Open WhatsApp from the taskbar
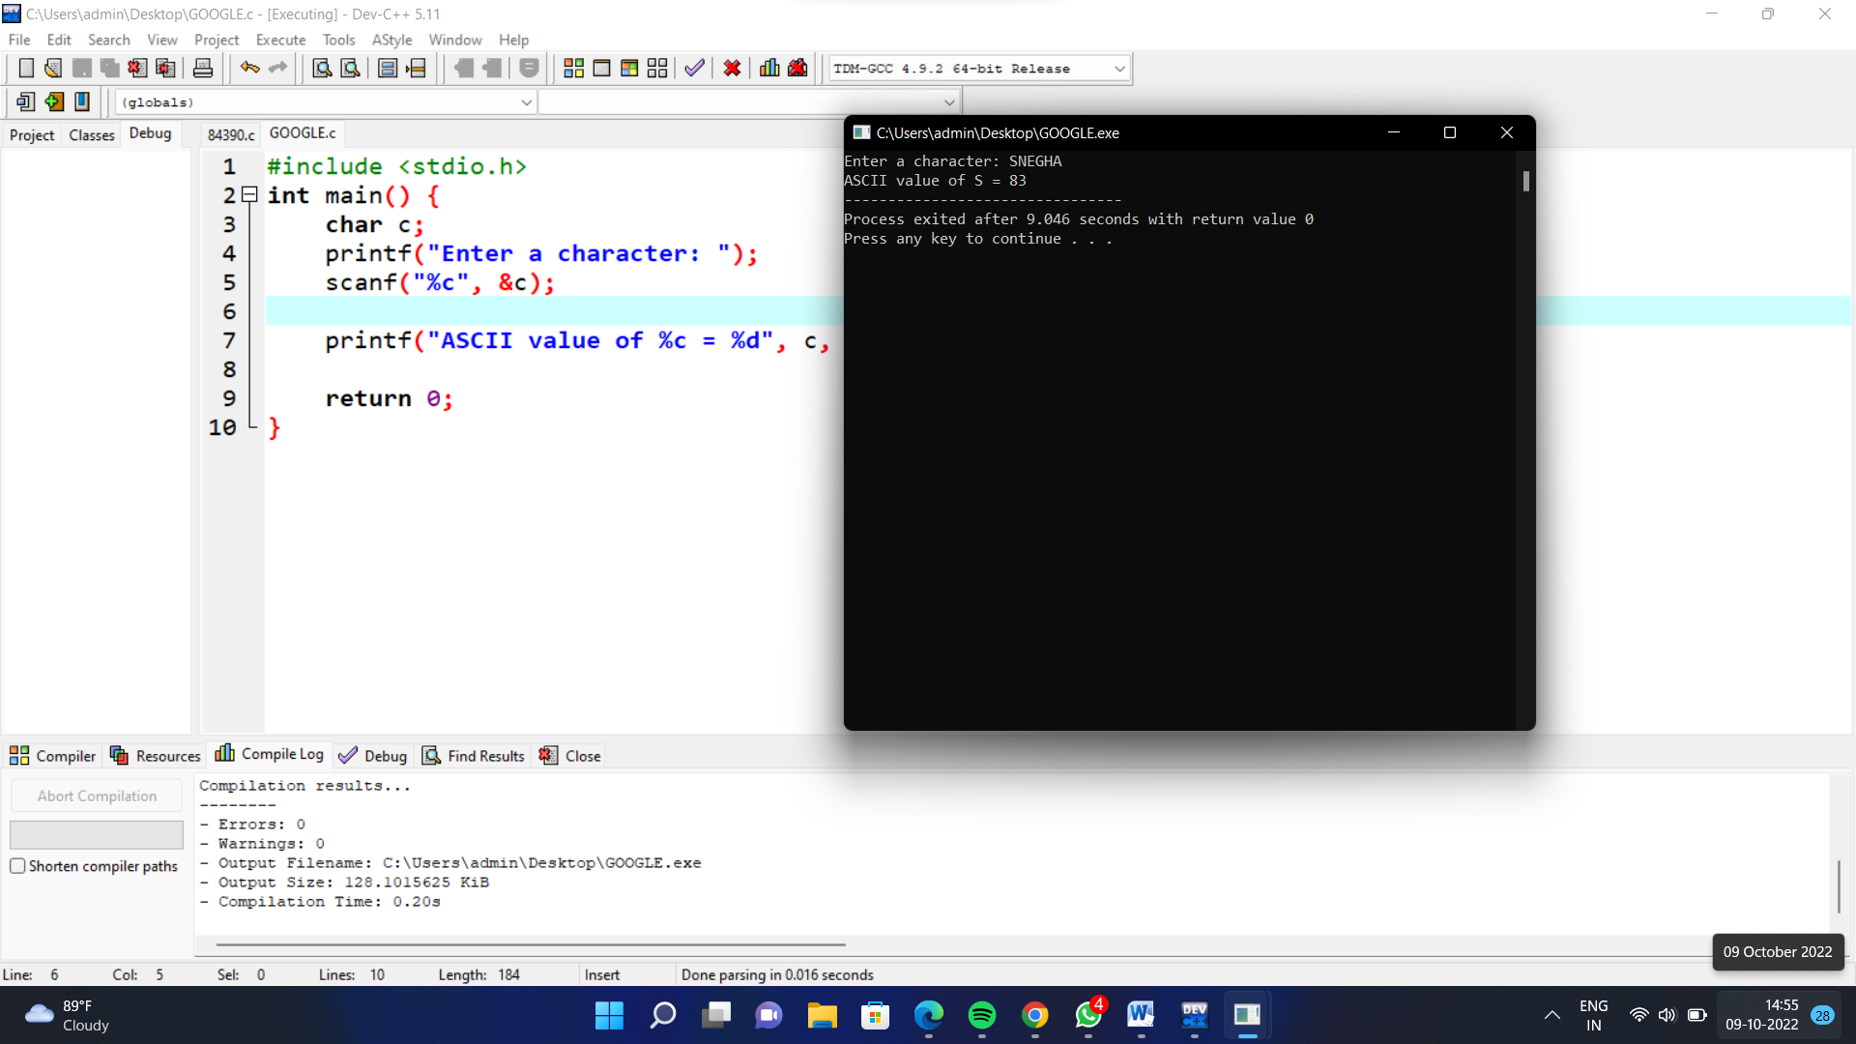This screenshot has height=1044, width=1856. pyautogui.click(x=1087, y=1015)
